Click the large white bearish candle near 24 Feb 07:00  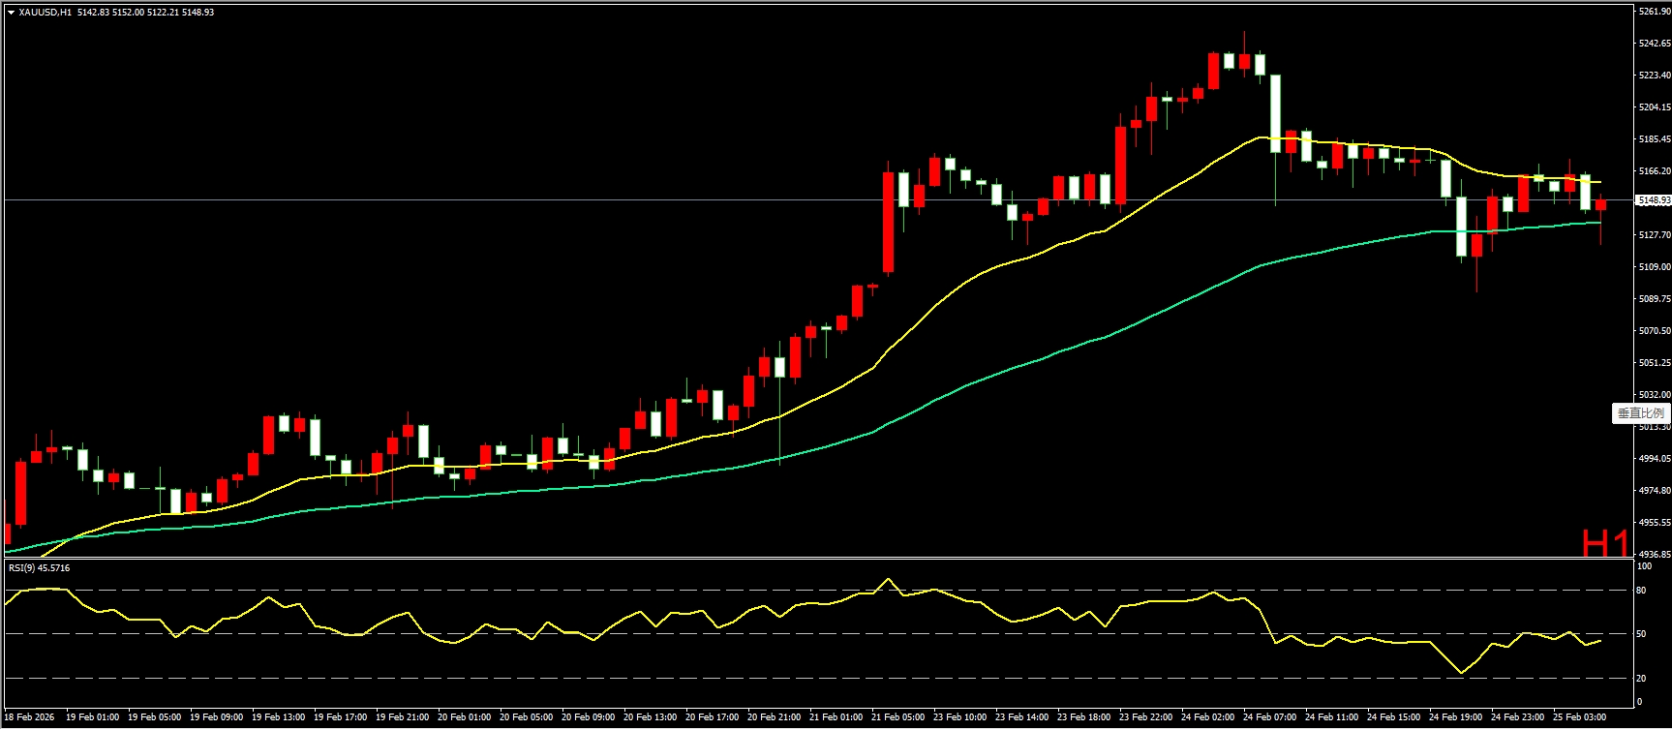pos(1275,113)
